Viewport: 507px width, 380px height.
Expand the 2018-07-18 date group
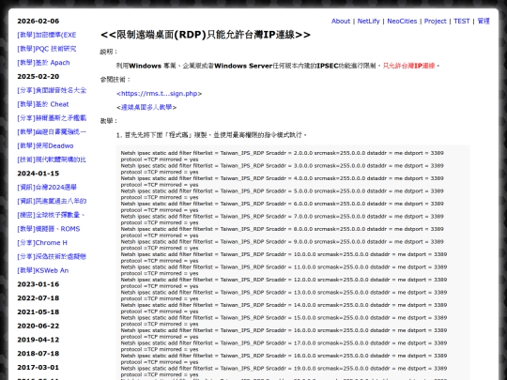pos(38,354)
